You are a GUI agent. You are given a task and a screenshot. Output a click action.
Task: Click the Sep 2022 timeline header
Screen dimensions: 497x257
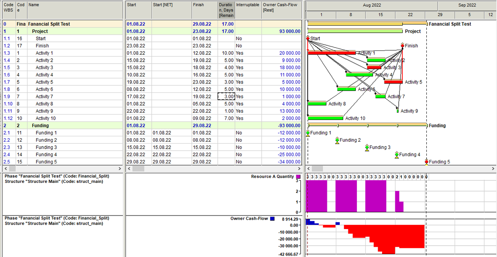coord(467,5)
